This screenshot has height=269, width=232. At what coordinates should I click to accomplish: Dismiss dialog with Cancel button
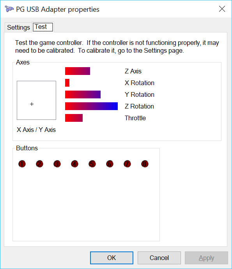[x=159, y=258]
